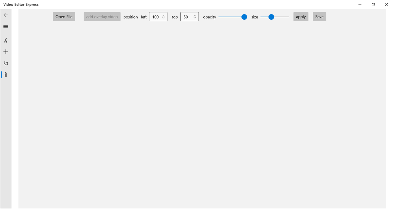Click inside the top position input showing 50

[187, 17]
